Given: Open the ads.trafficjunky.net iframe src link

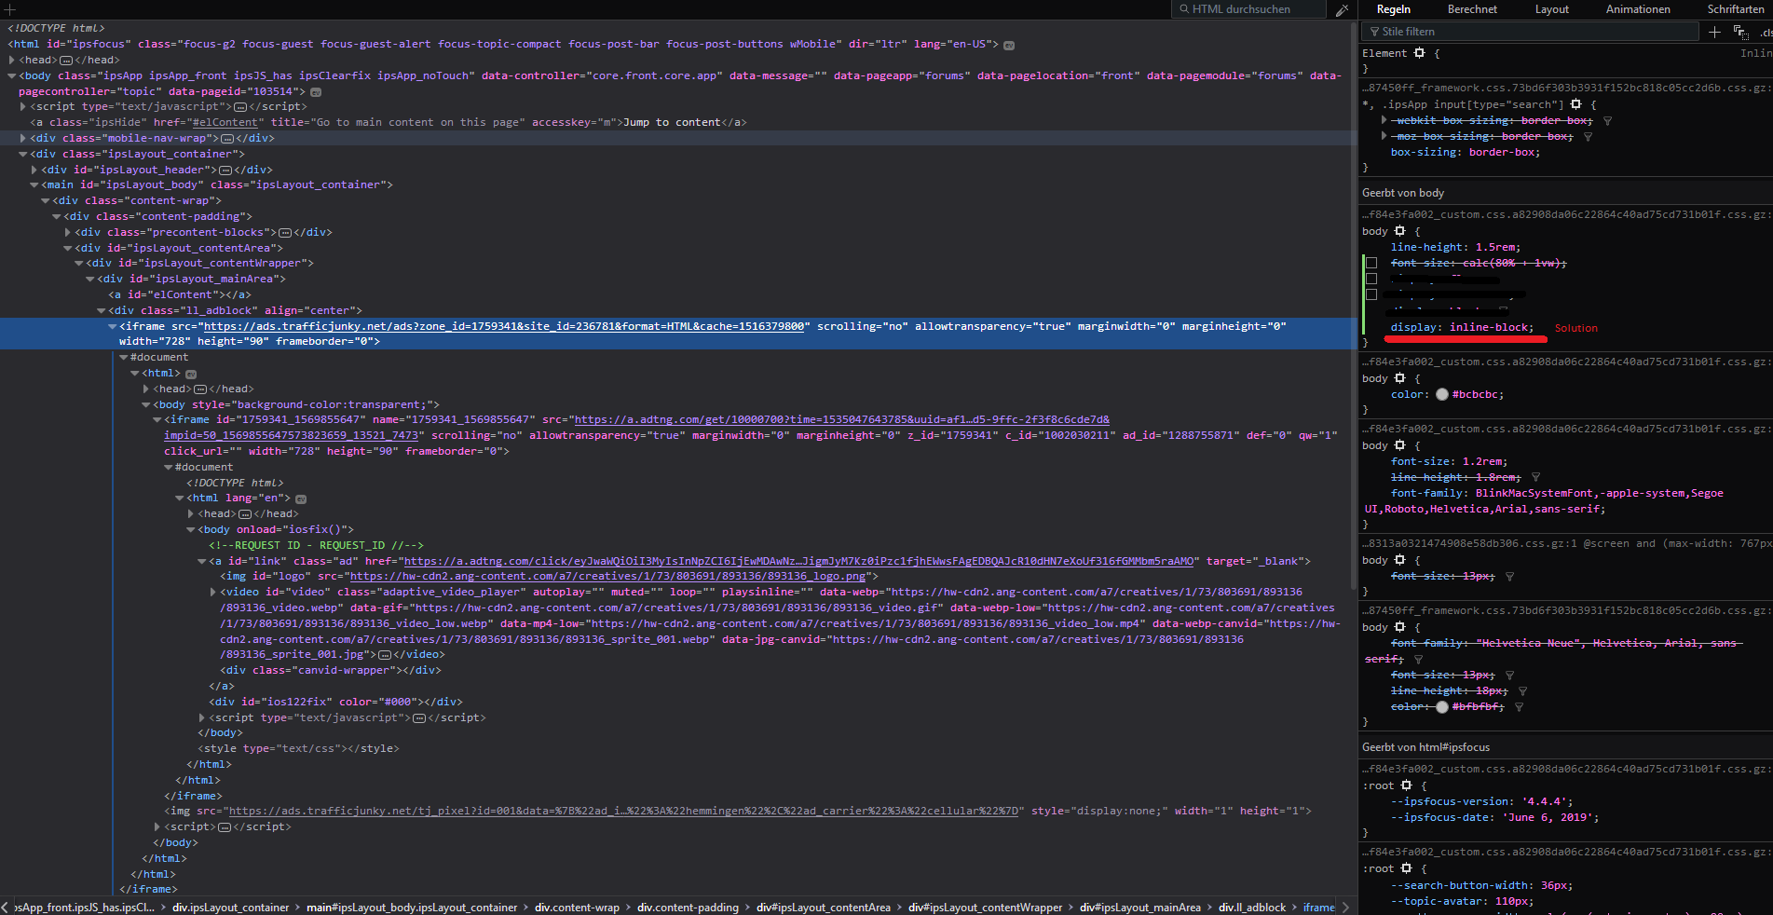Looking at the screenshot, I should point(504,327).
